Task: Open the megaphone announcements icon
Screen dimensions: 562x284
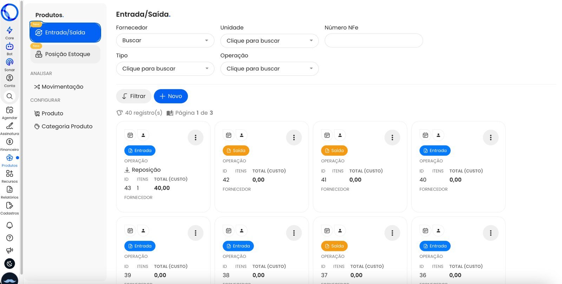Action: click(x=9, y=250)
